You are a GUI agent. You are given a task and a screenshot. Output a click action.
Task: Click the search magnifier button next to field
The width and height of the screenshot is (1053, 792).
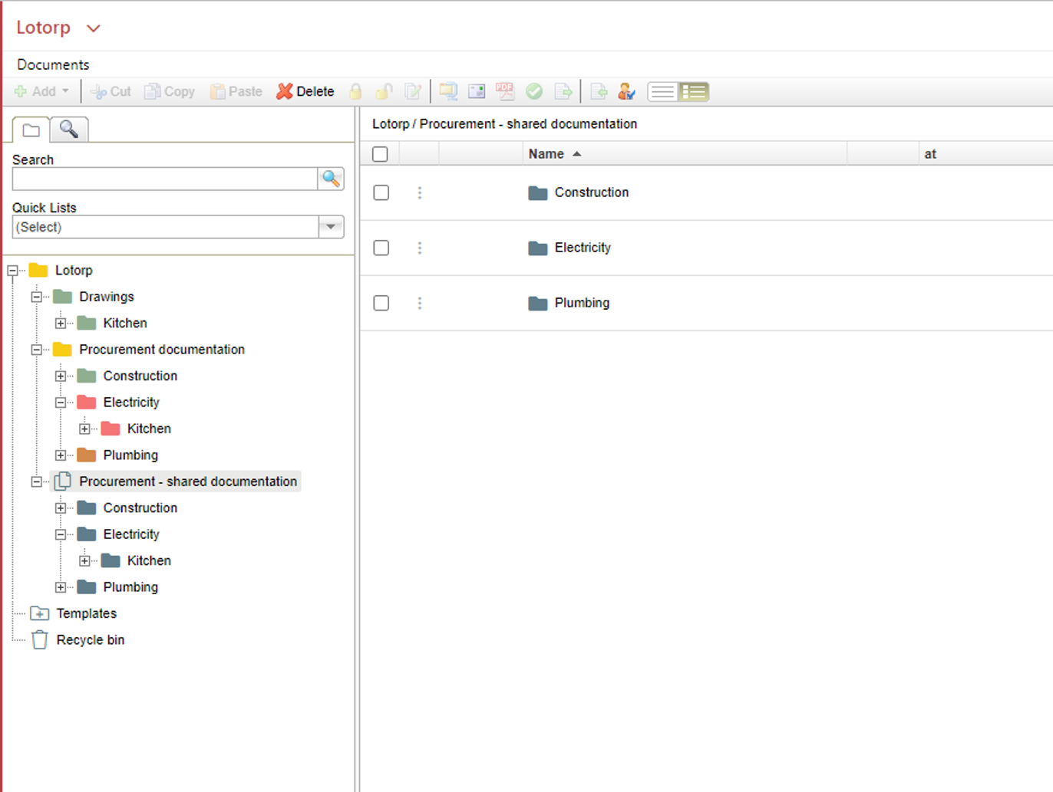[x=331, y=179]
